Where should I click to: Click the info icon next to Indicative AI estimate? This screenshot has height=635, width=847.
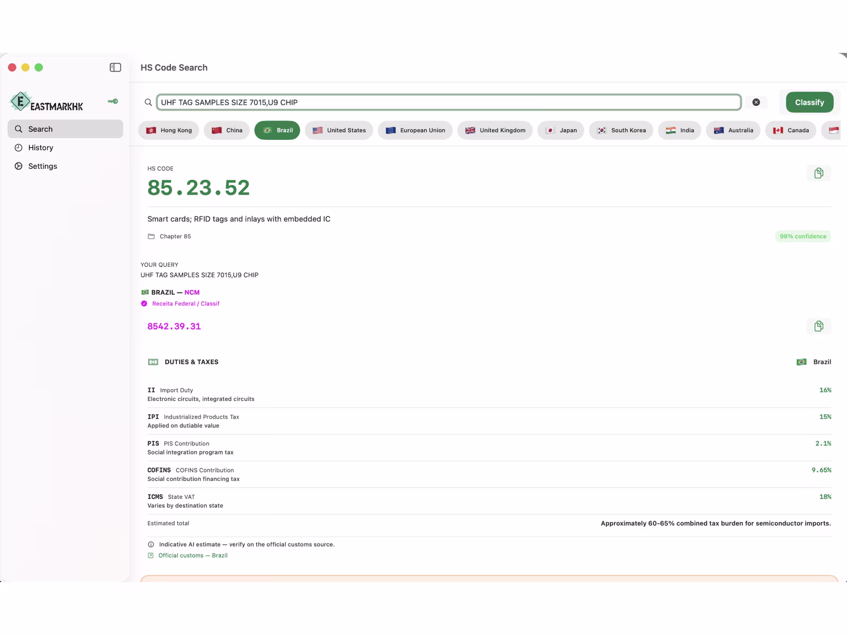click(x=151, y=545)
